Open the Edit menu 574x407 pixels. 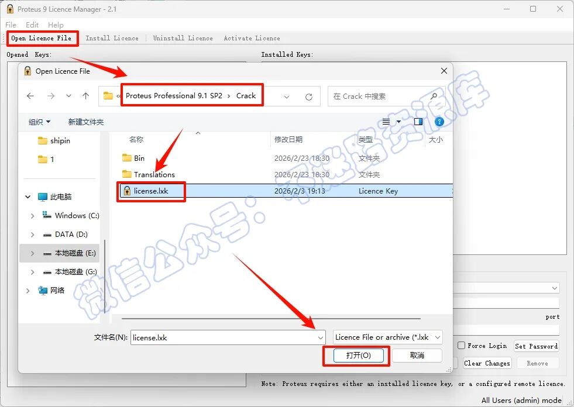pos(32,25)
